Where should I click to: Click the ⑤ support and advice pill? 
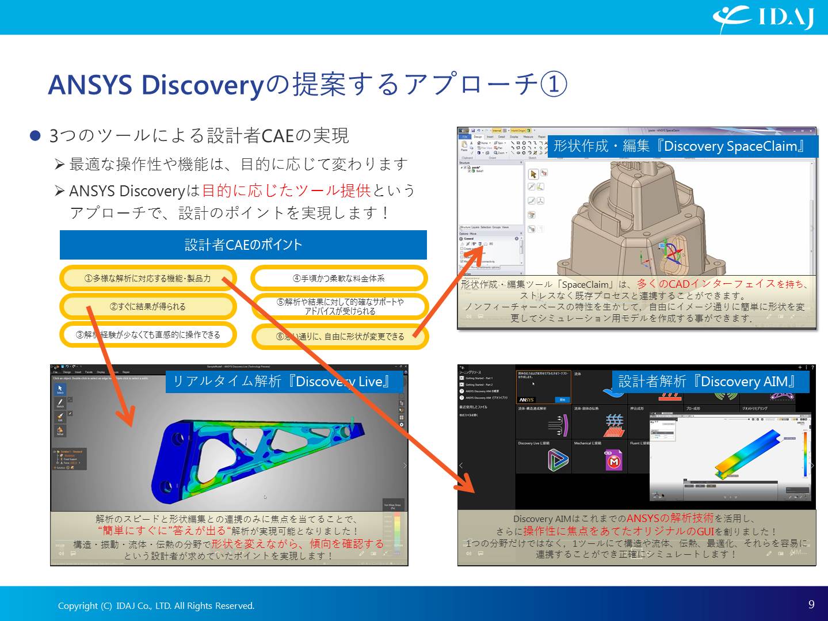339,306
